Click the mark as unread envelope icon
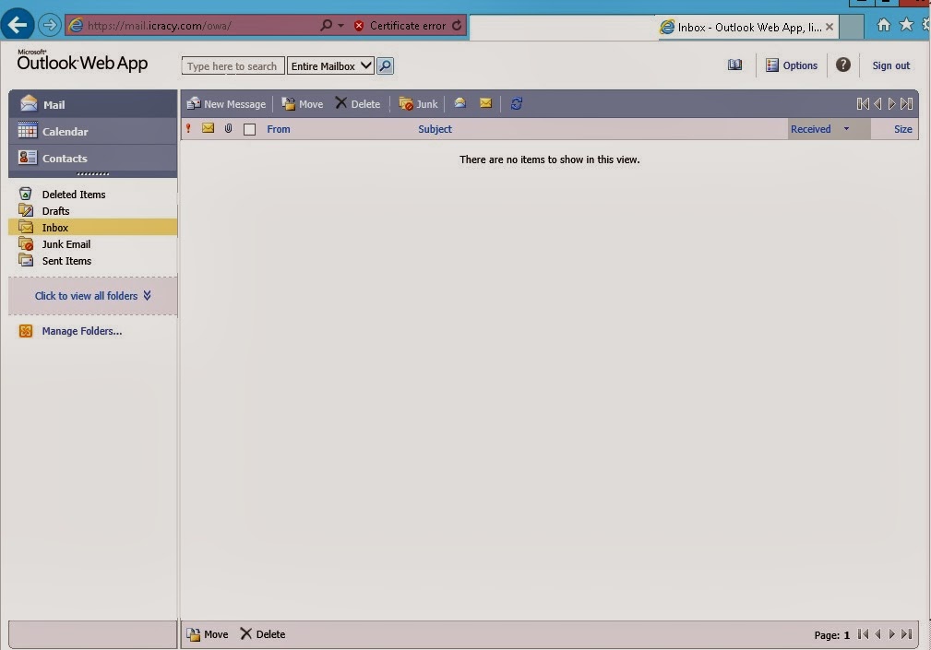Image resolution: width=931 pixels, height=650 pixels. [485, 103]
